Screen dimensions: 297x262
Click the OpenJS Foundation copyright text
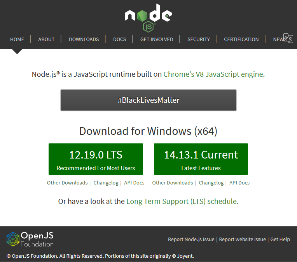tap(100, 256)
